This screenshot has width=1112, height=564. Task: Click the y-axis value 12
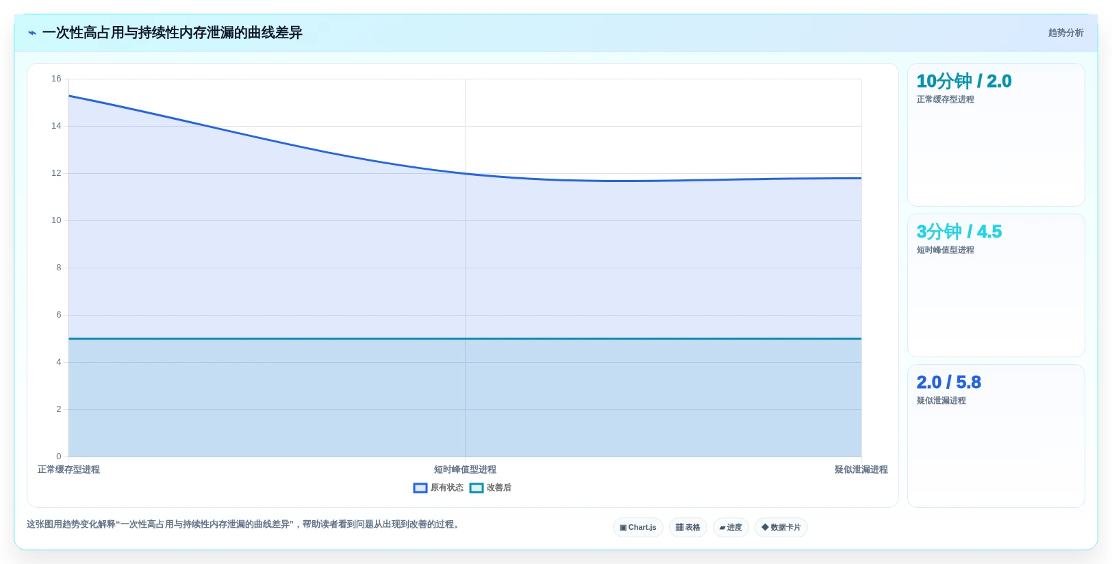pos(56,173)
